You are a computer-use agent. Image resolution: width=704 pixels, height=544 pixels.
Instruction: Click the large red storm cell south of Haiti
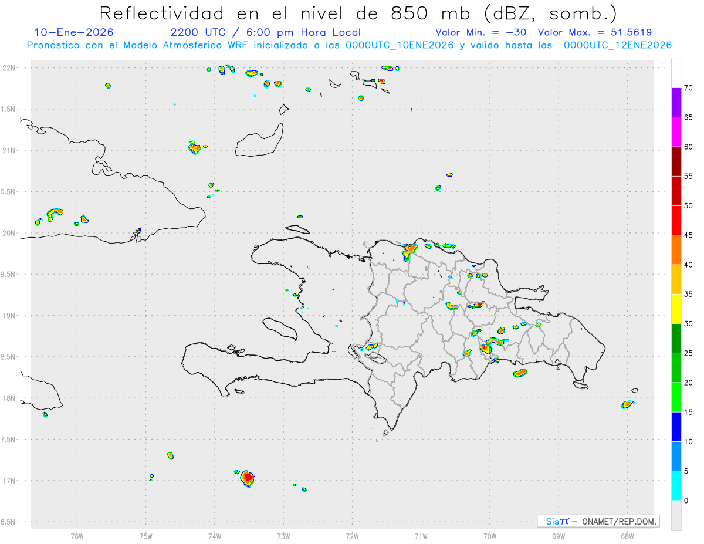247,478
